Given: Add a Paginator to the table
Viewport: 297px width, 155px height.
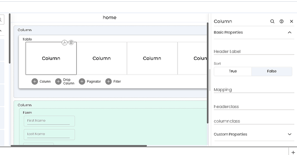Looking at the screenshot, I should 82,81.
